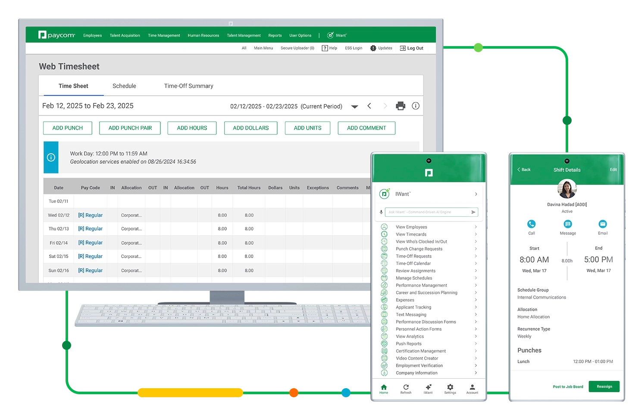Tap the Message icon in Shift Details
The height and width of the screenshot is (405, 632).
coord(568,224)
